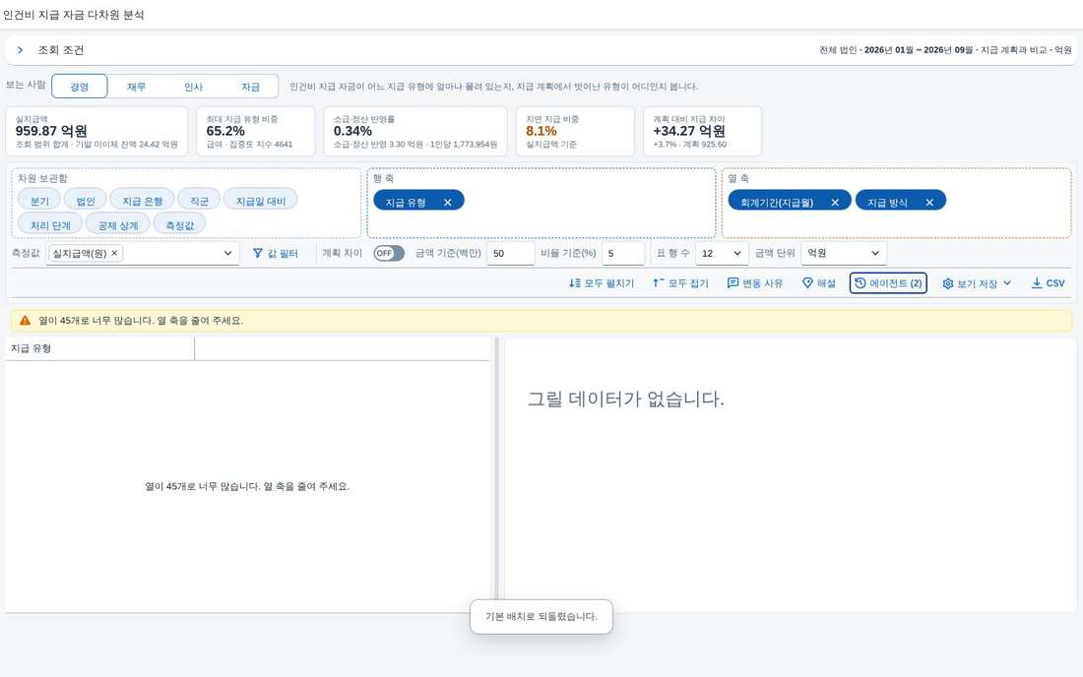Pick the 법인 dimension chip
Screen dimensions: 1083x677
tap(85, 201)
